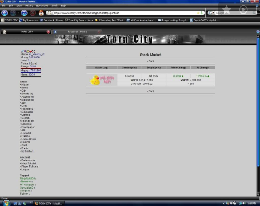Open the My Faction link

[x=27, y=151]
